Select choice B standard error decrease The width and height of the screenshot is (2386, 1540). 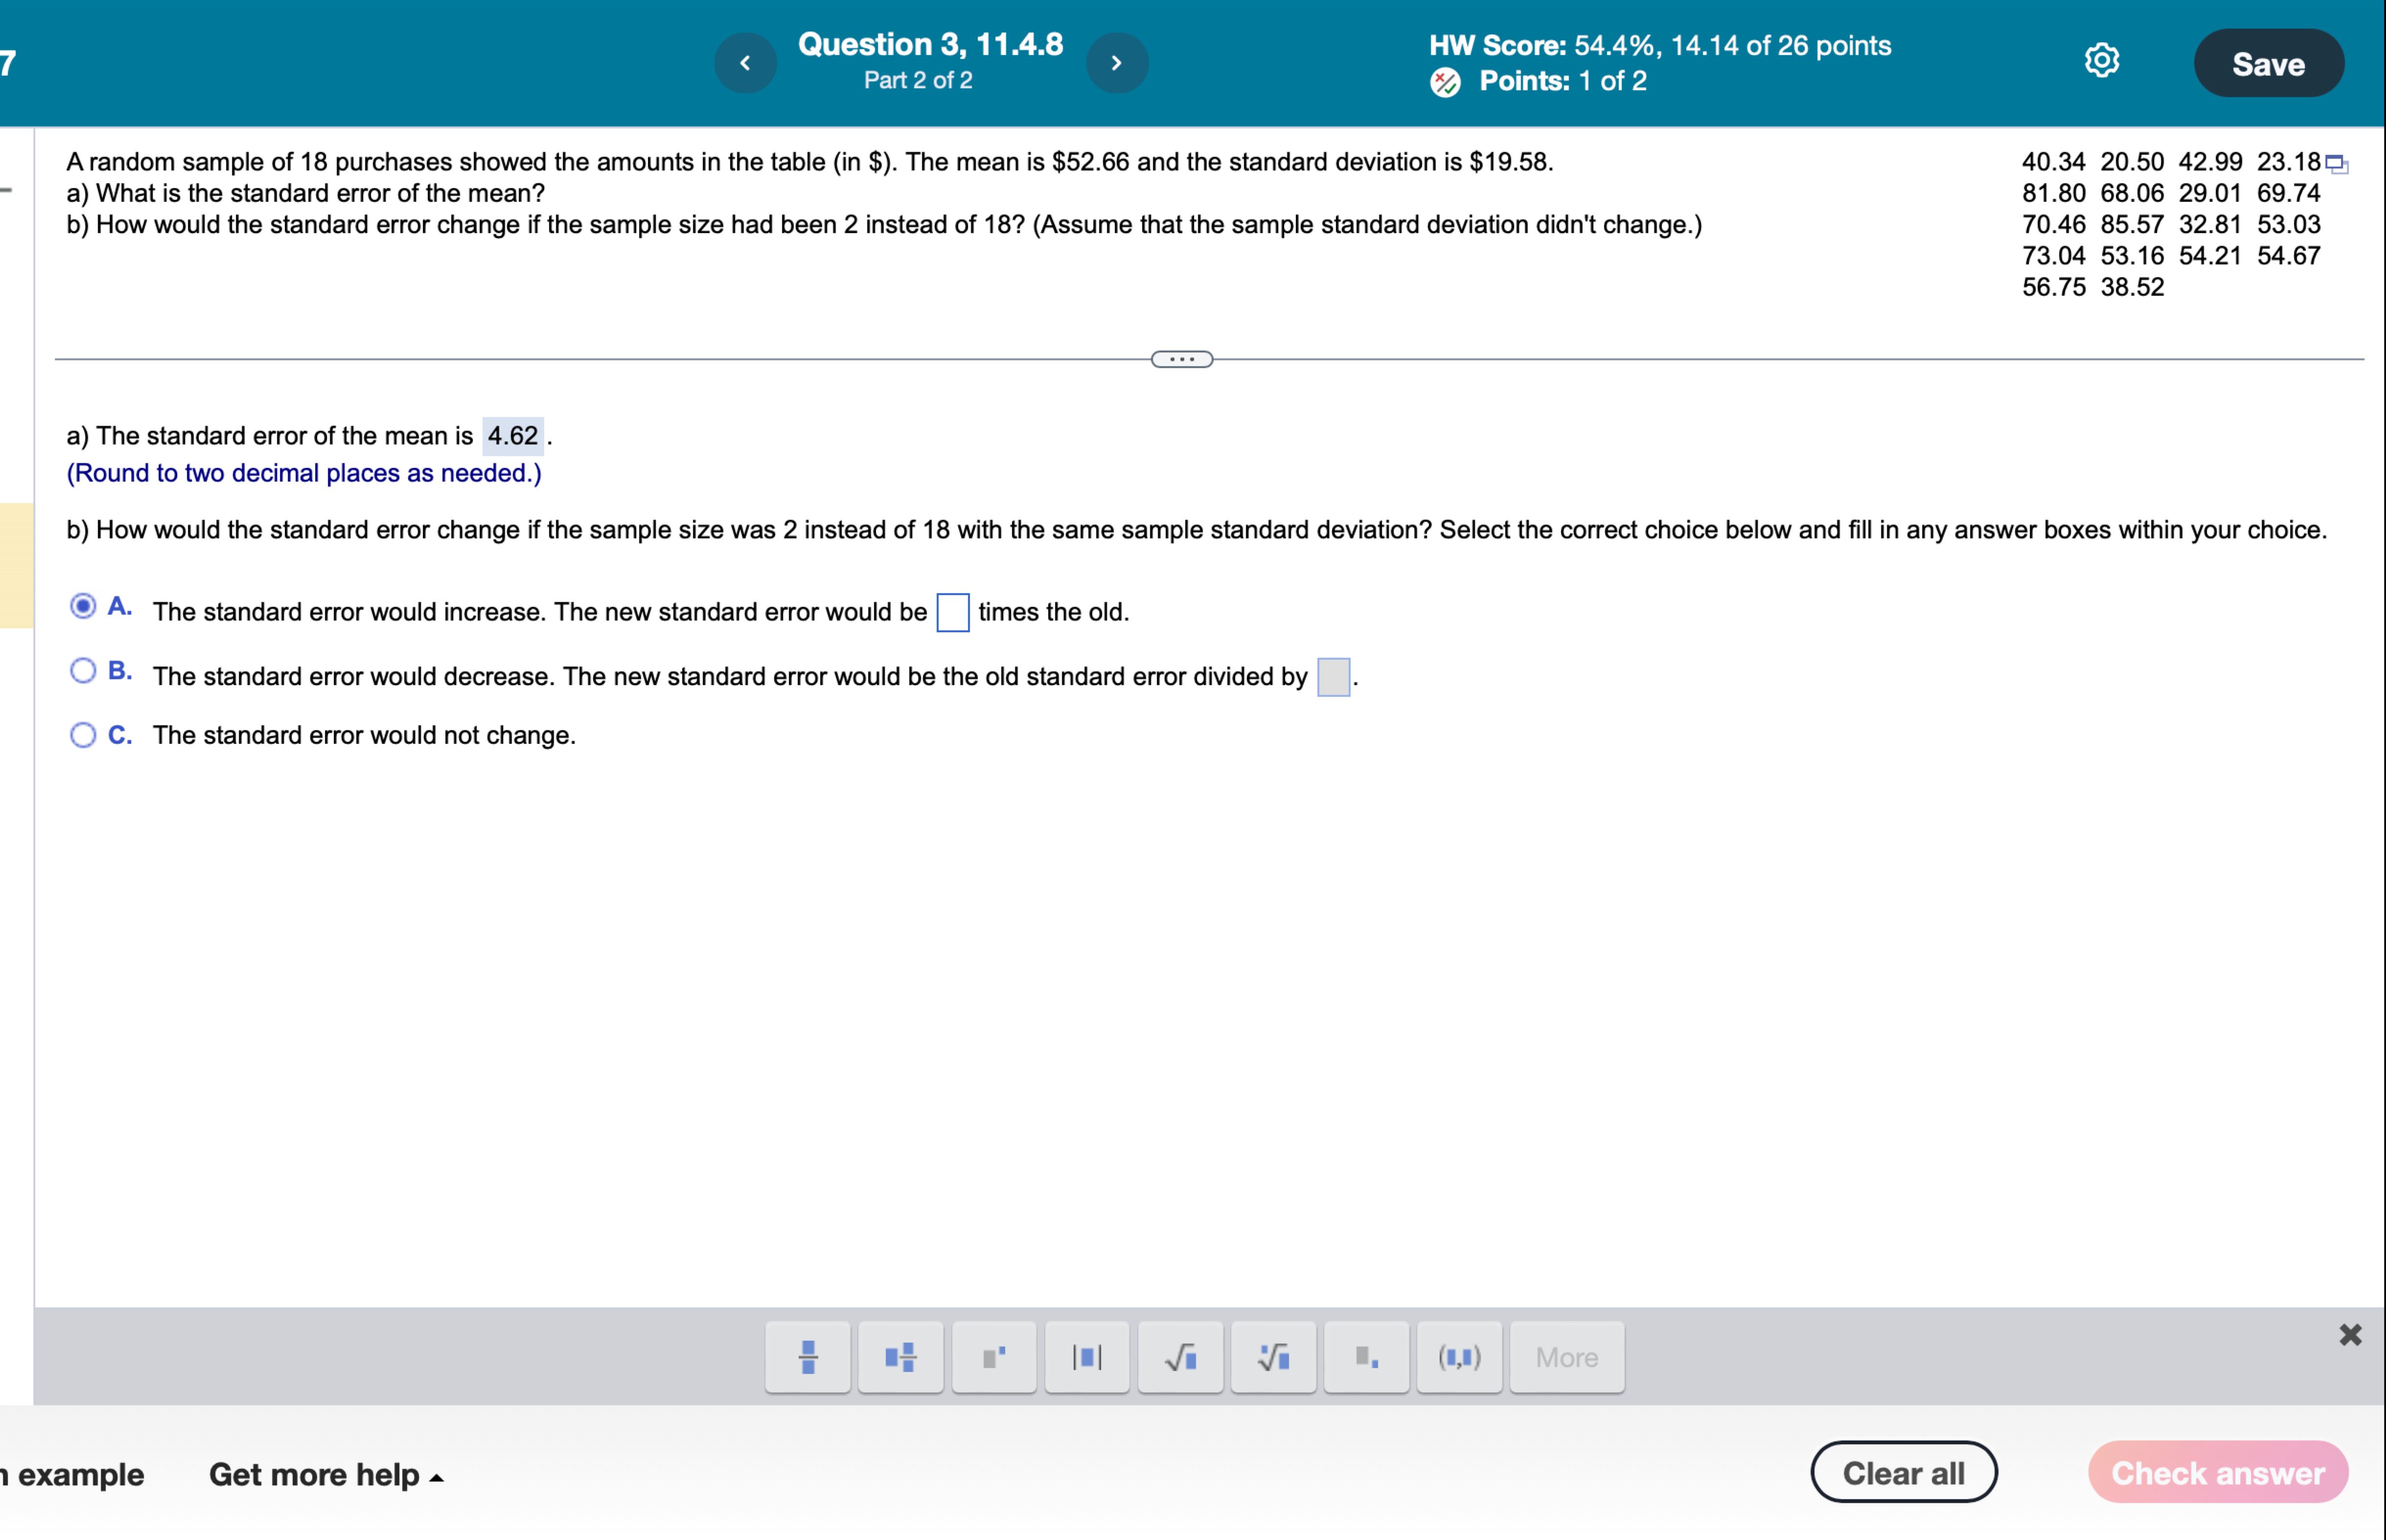[x=84, y=671]
